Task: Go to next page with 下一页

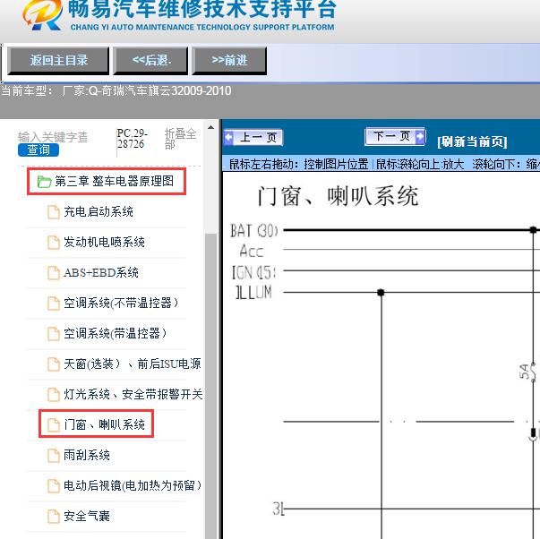Action: tap(395, 136)
